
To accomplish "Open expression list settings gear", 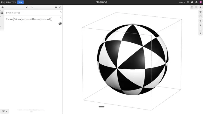I will pyautogui.click(x=56, y=7).
